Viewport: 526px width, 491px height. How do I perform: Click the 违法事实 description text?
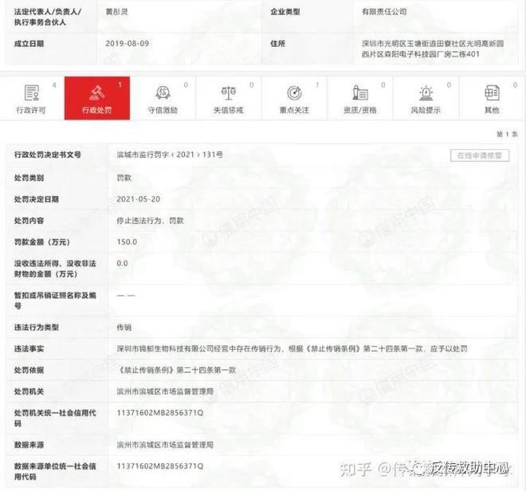pos(292,348)
